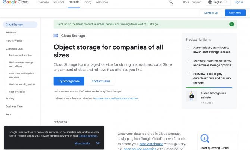
Task: Click the Try Storage free button
Action: 69,81
